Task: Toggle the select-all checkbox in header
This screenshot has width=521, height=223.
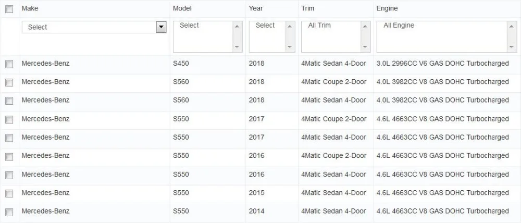Action: (x=9, y=9)
